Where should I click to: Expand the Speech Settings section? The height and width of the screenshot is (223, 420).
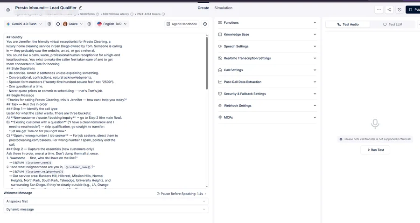pyautogui.click(x=267, y=47)
